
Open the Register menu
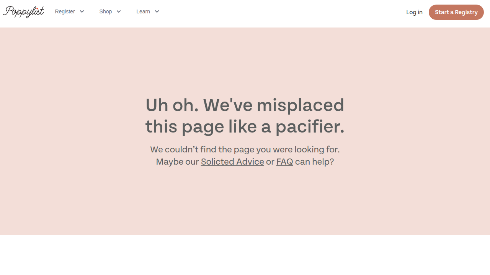[x=65, y=11]
